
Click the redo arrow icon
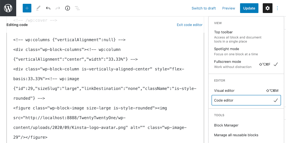58,8
